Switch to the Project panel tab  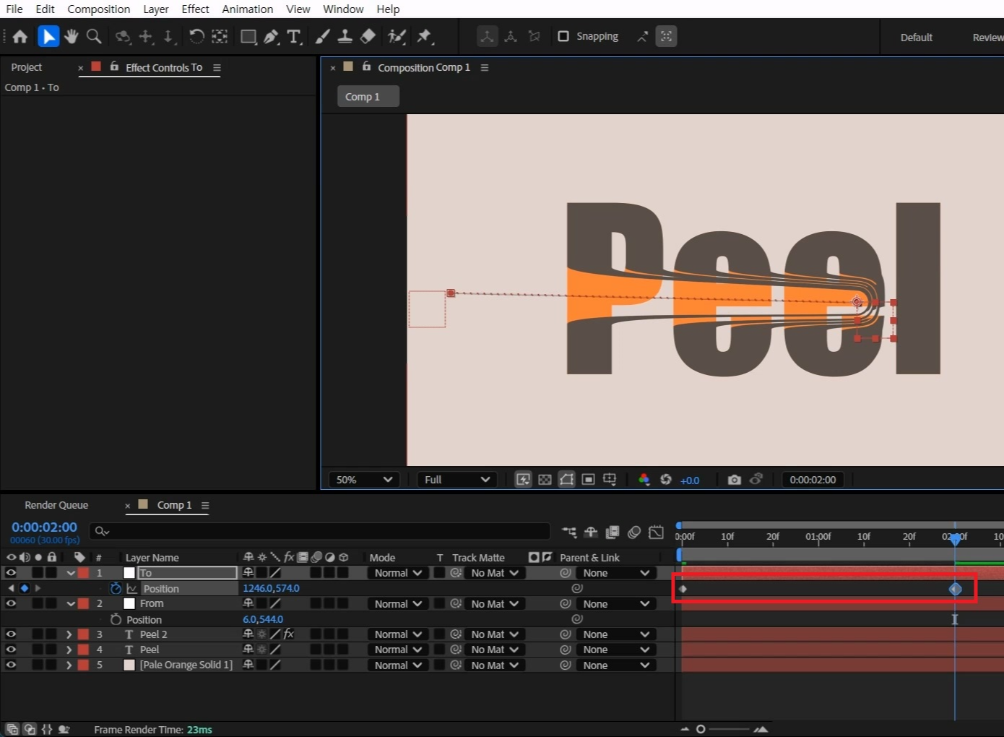(x=27, y=67)
